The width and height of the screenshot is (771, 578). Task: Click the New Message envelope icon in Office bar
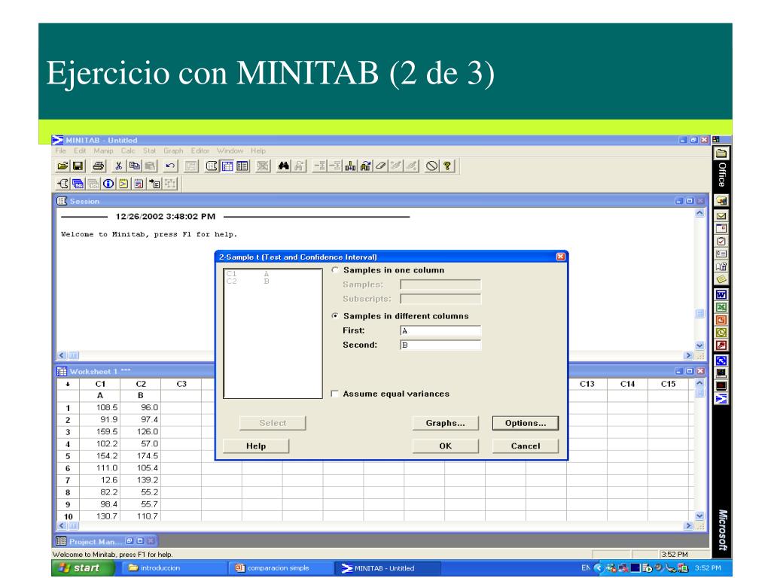[x=721, y=216]
